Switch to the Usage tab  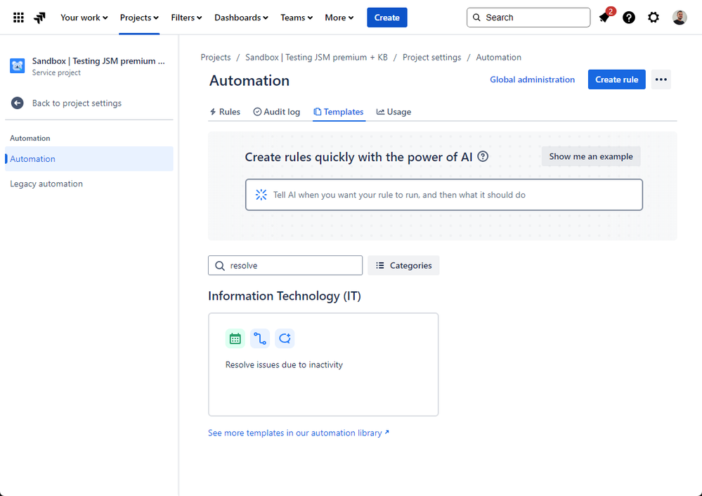[394, 112]
